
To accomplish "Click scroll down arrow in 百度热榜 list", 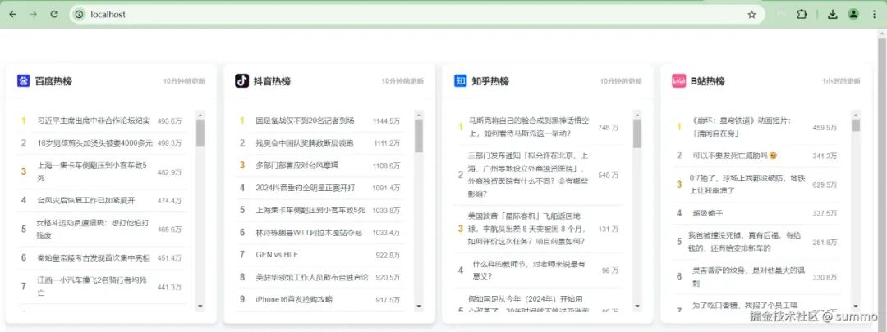I will (200, 306).
